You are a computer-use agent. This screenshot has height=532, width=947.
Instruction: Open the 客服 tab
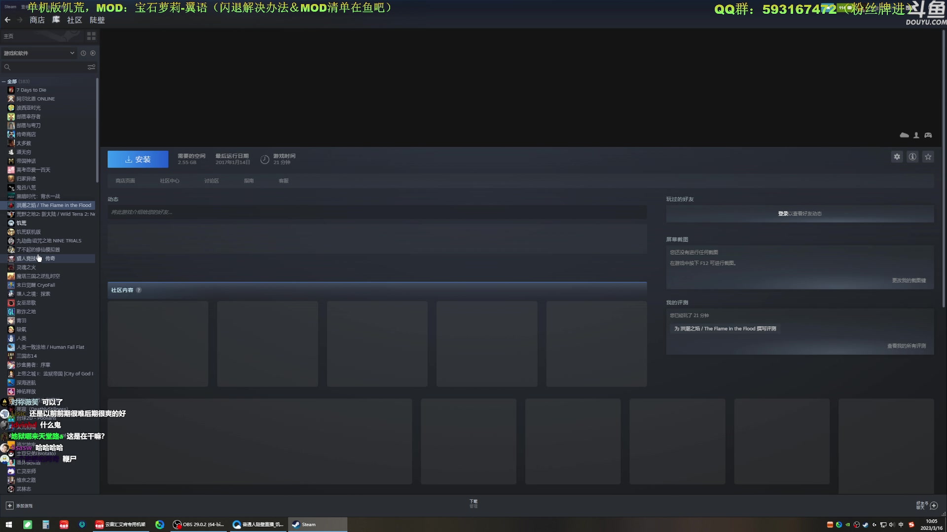[284, 181]
